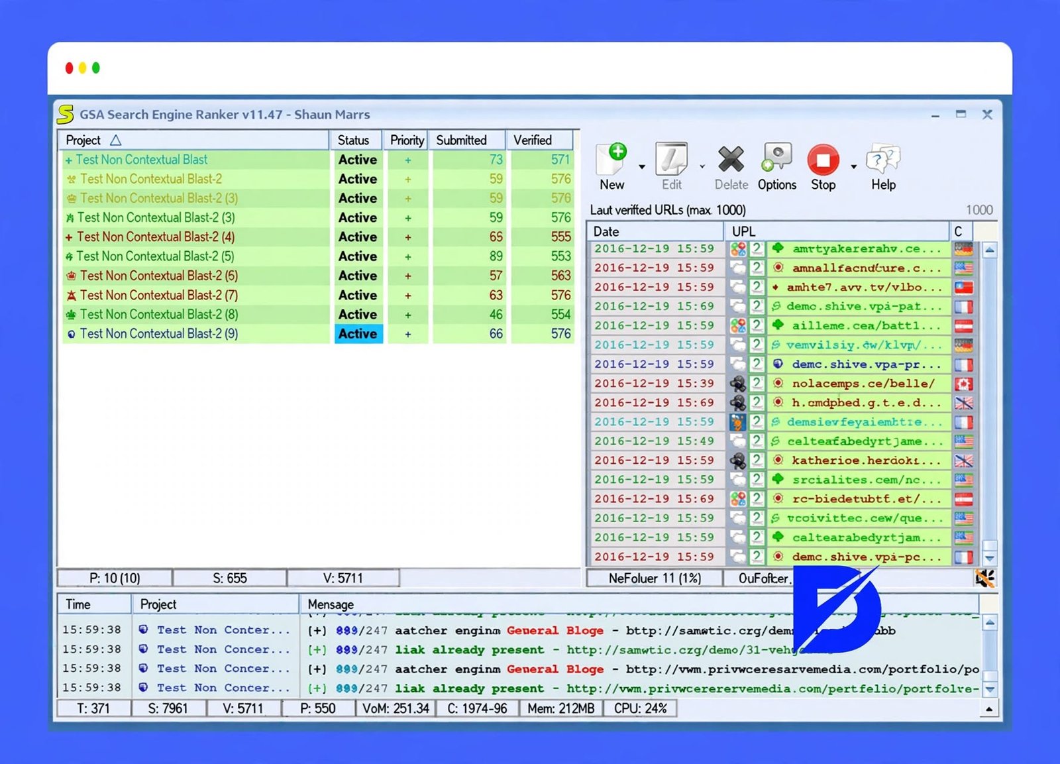Click the Mensage column header in log
Image resolution: width=1060 pixels, height=764 pixels.
click(x=639, y=604)
